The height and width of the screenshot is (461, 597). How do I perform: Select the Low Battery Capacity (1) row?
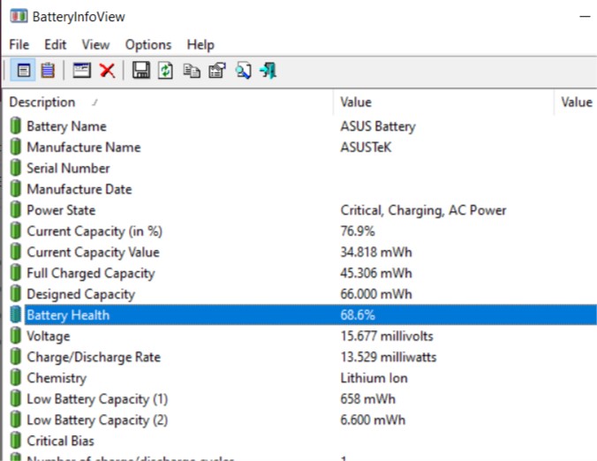pyautogui.click(x=97, y=399)
